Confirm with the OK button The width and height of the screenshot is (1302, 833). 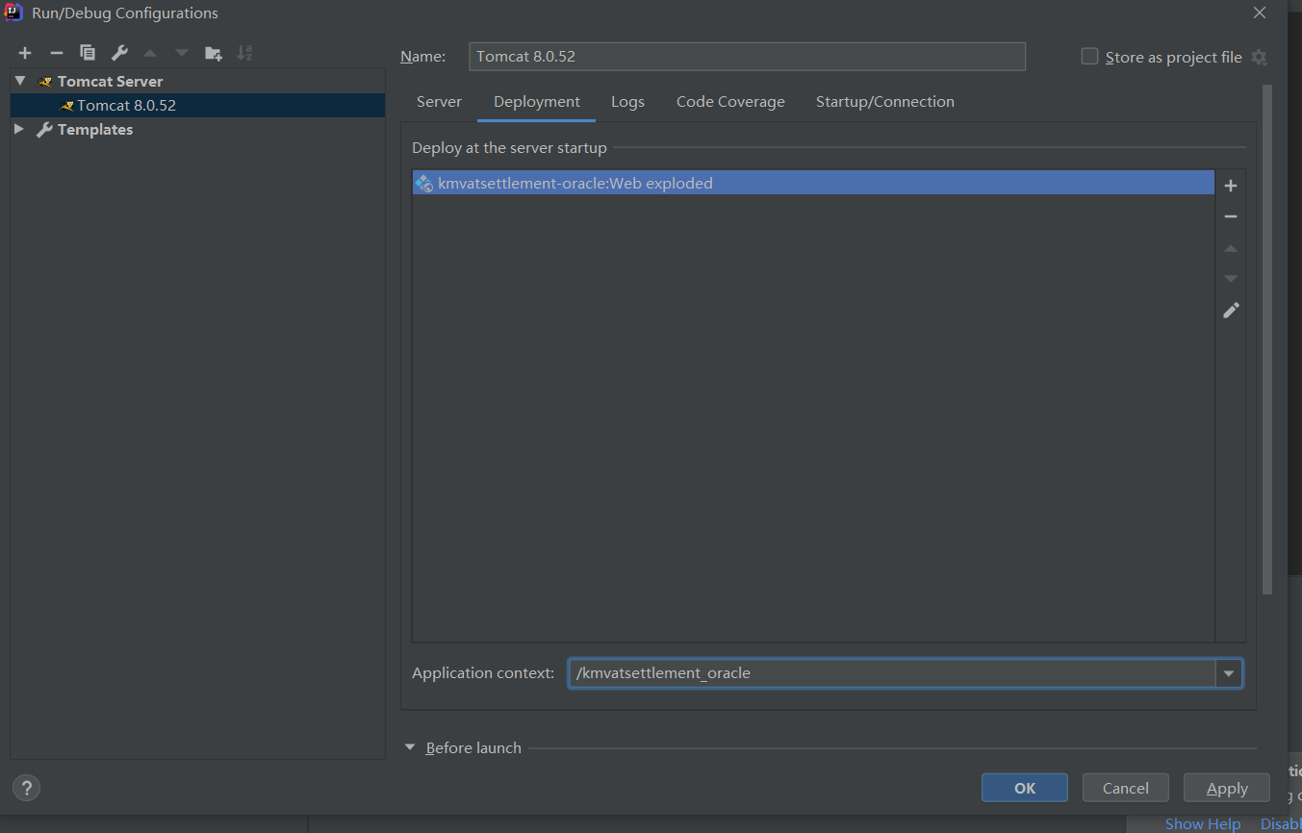point(1025,788)
